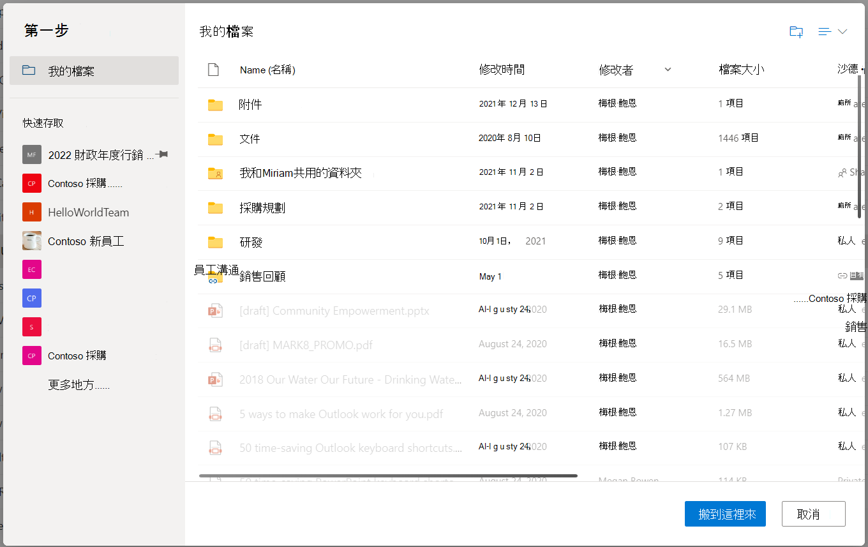
Task: Open the 附件 folder
Action: coord(250,105)
